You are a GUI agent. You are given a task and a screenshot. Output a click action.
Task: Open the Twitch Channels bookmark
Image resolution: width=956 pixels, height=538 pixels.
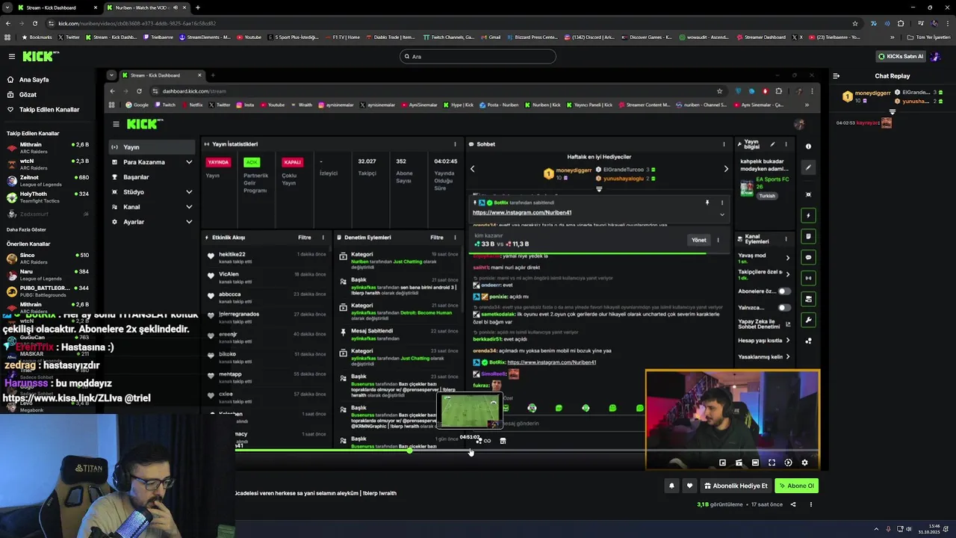click(x=448, y=37)
